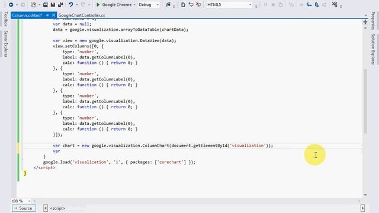Image resolution: width=379 pixels, height=213 pixels.
Task: Click 'view.setColumns([0, {' line
Action: [x=78, y=46]
